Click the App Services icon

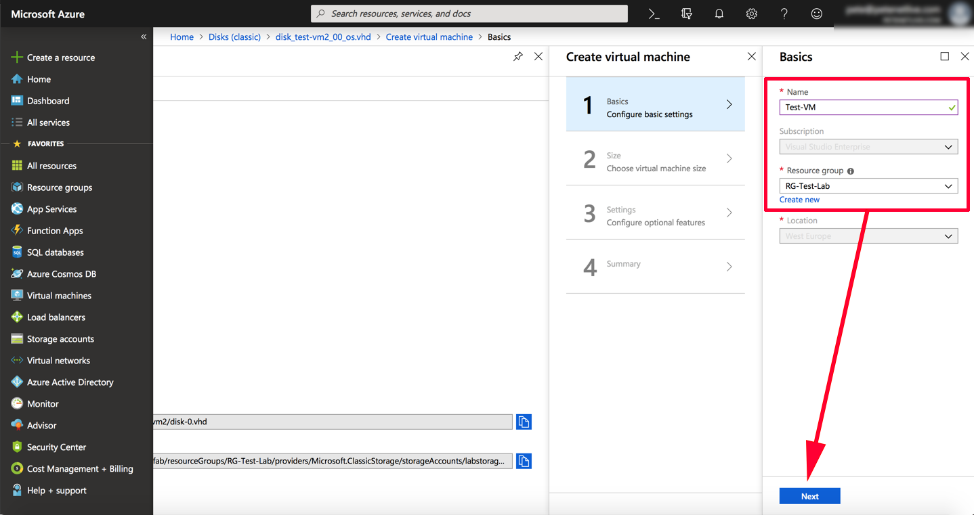pos(17,209)
